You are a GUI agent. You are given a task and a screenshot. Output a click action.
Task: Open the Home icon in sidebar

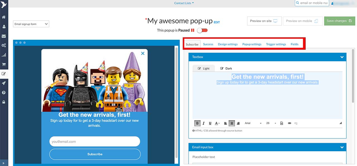[4, 17]
